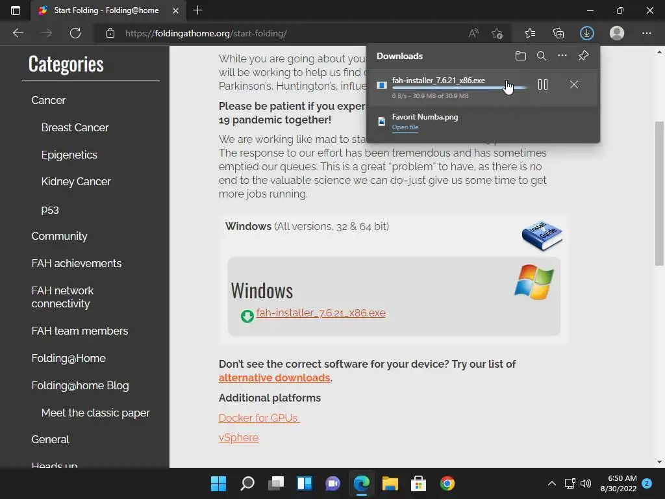Open taskbar Search
Image resolution: width=665 pixels, height=499 pixels.
[247, 483]
